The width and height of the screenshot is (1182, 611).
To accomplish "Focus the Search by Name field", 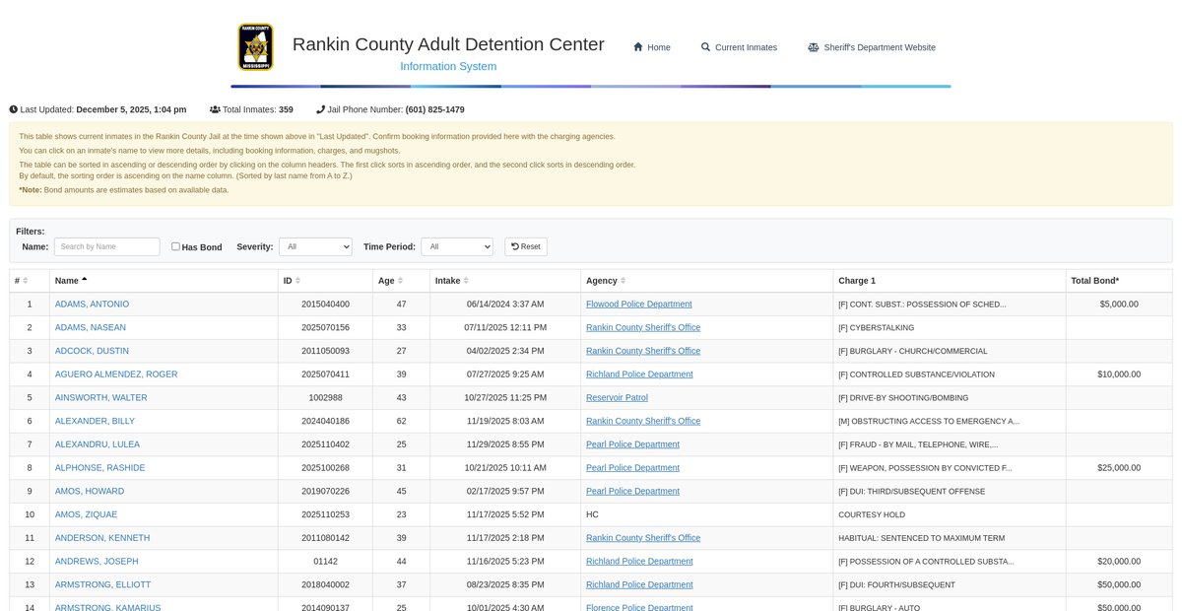I will click(106, 246).
